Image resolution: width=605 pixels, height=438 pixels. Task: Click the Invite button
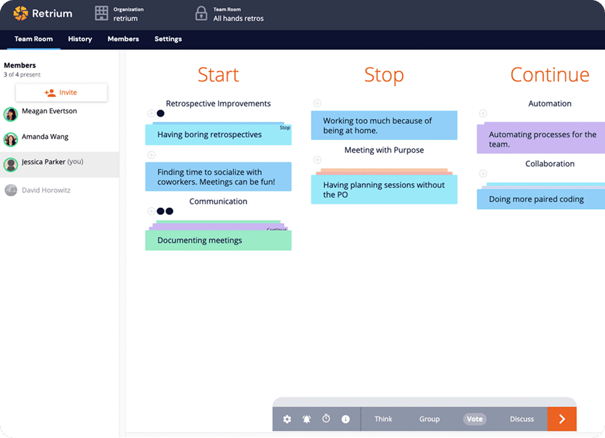tap(61, 93)
